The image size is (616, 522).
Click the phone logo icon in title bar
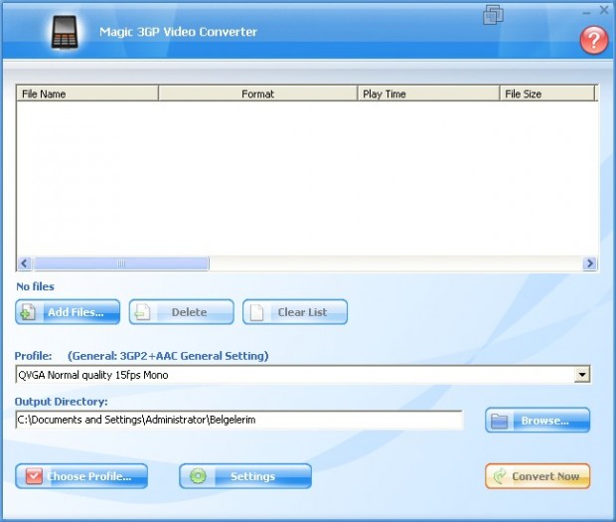coord(64,32)
